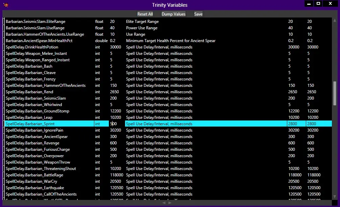This screenshot has height=207, width=340.
Task: Click value 118000 of Barbarian_BattleRage row
Action: click(117, 175)
